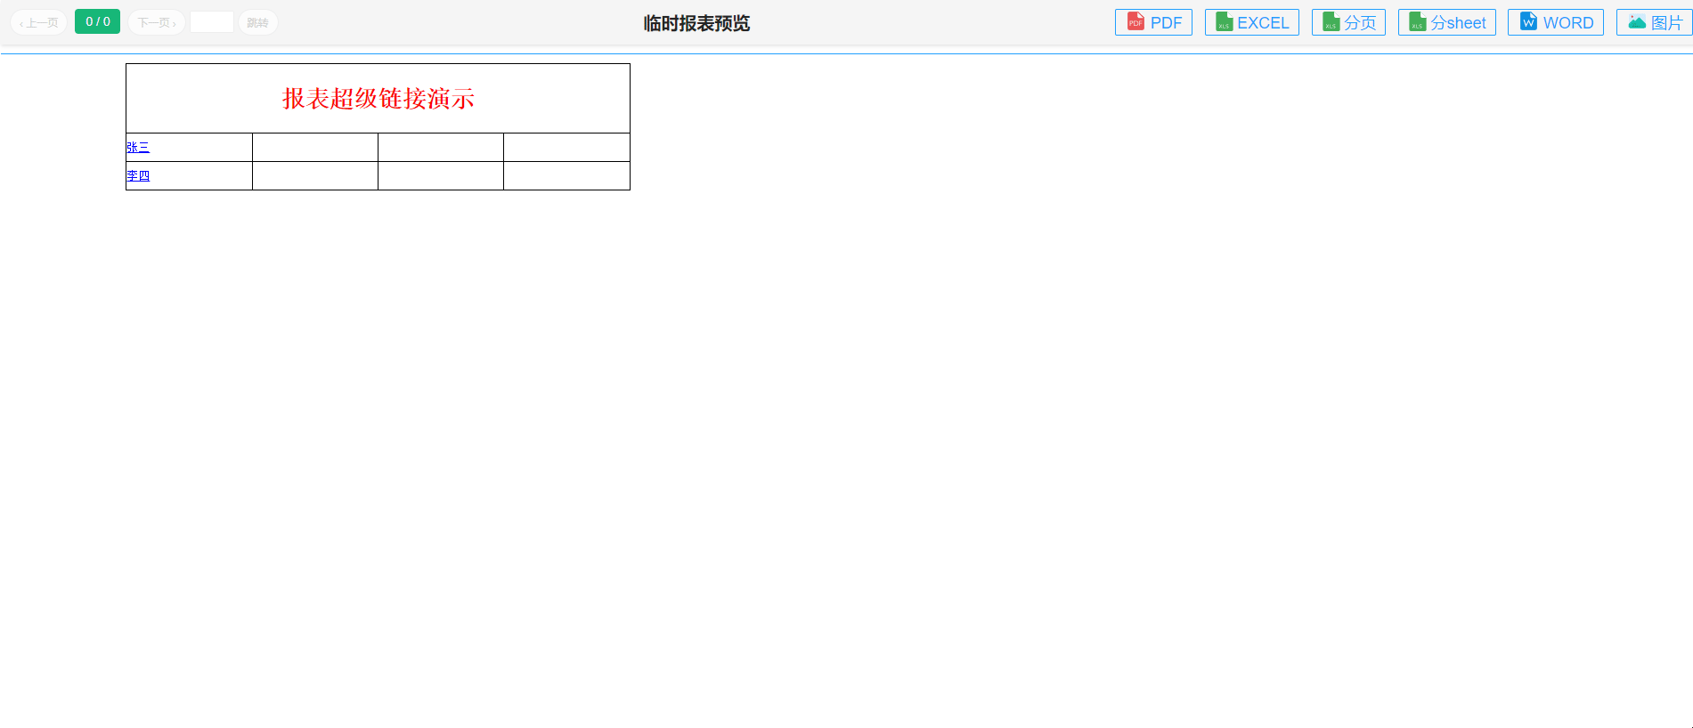Click the 0 / 0 page indicator
This screenshot has height=728, width=1693.
tap(97, 21)
